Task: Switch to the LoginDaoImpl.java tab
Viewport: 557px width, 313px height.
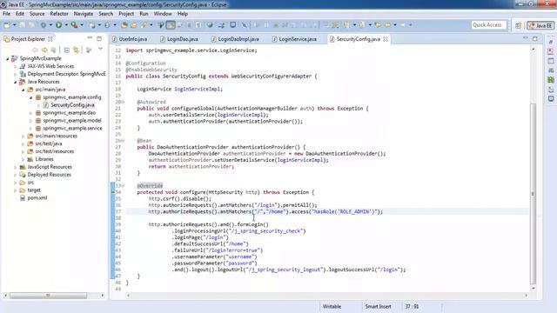Action: (x=236, y=39)
